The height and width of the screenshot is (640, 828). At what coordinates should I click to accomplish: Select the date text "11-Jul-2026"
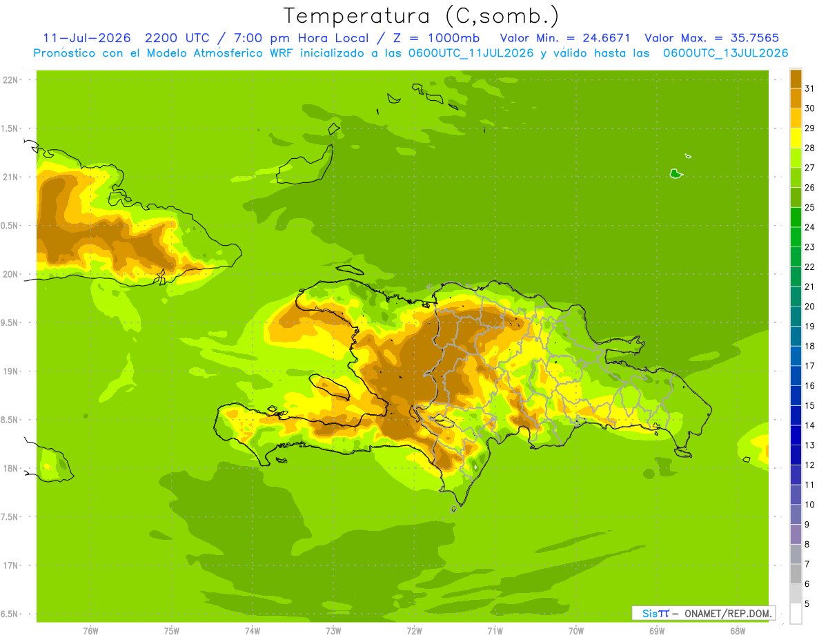pyautogui.click(x=87, y=37)
